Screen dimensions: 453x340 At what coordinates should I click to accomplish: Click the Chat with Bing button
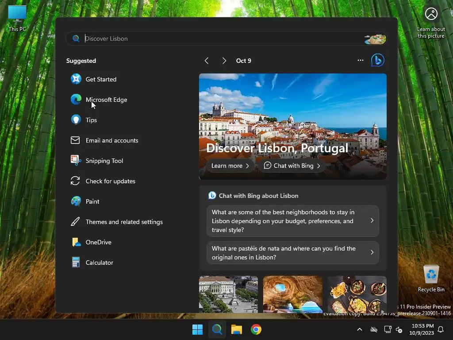292,166
